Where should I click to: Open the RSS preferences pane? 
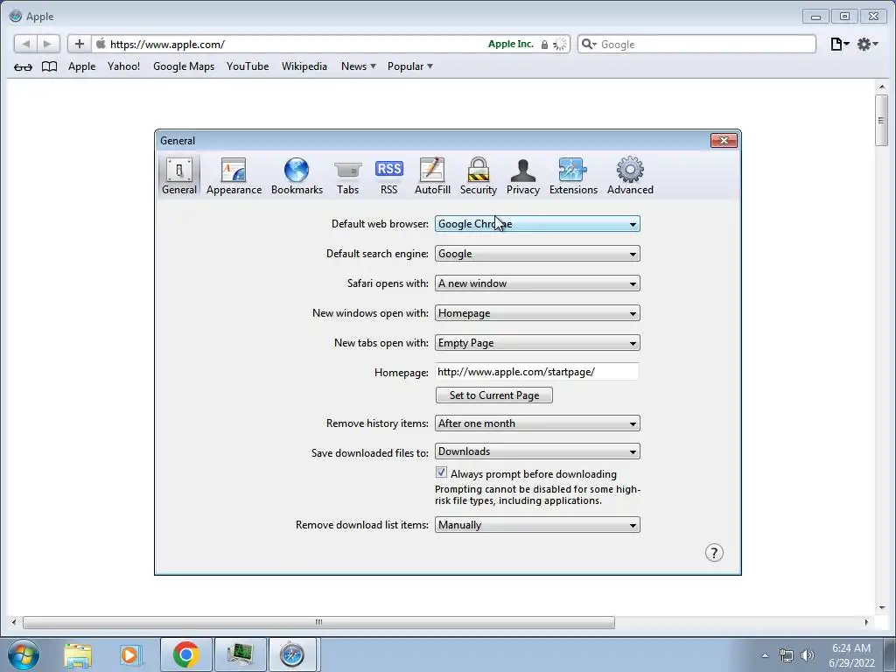point(388,175)
